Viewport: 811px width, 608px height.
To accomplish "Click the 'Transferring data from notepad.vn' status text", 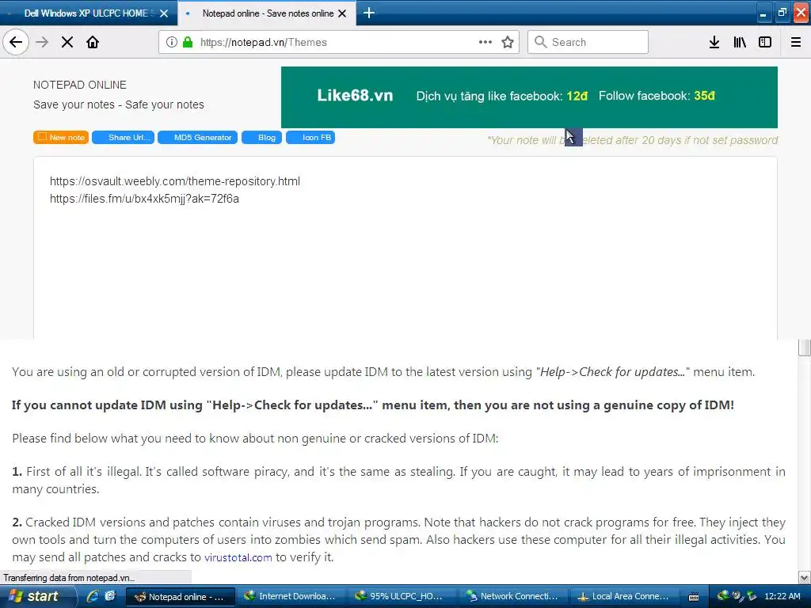I will point(68,577).
